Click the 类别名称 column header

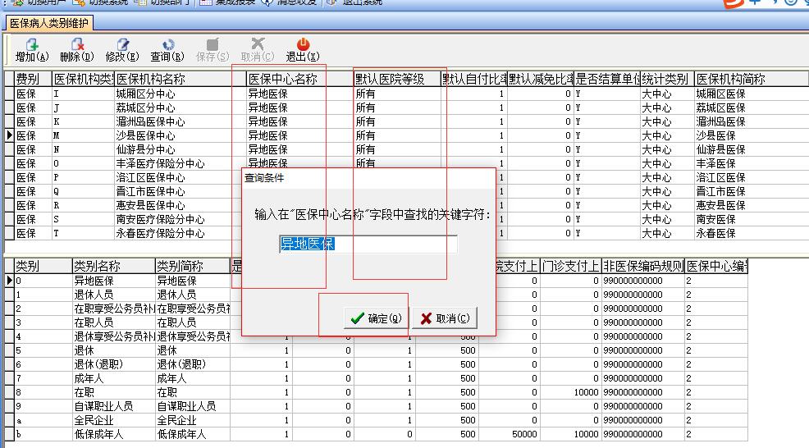tap(113, 267)
